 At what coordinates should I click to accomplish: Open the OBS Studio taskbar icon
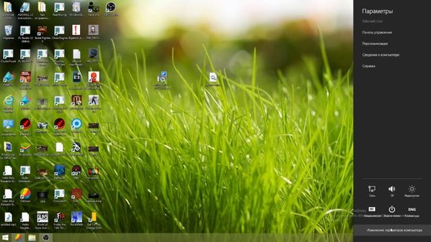(46, 237)
